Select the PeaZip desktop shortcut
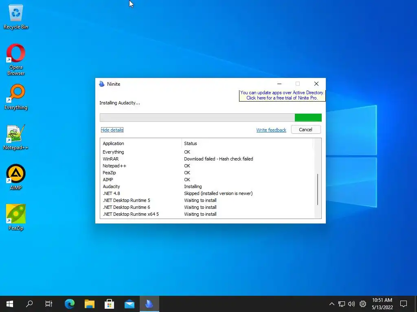Image resolution: width=417 pixels, height=312 pixels. pyautogui.click(x=16, y=217)
